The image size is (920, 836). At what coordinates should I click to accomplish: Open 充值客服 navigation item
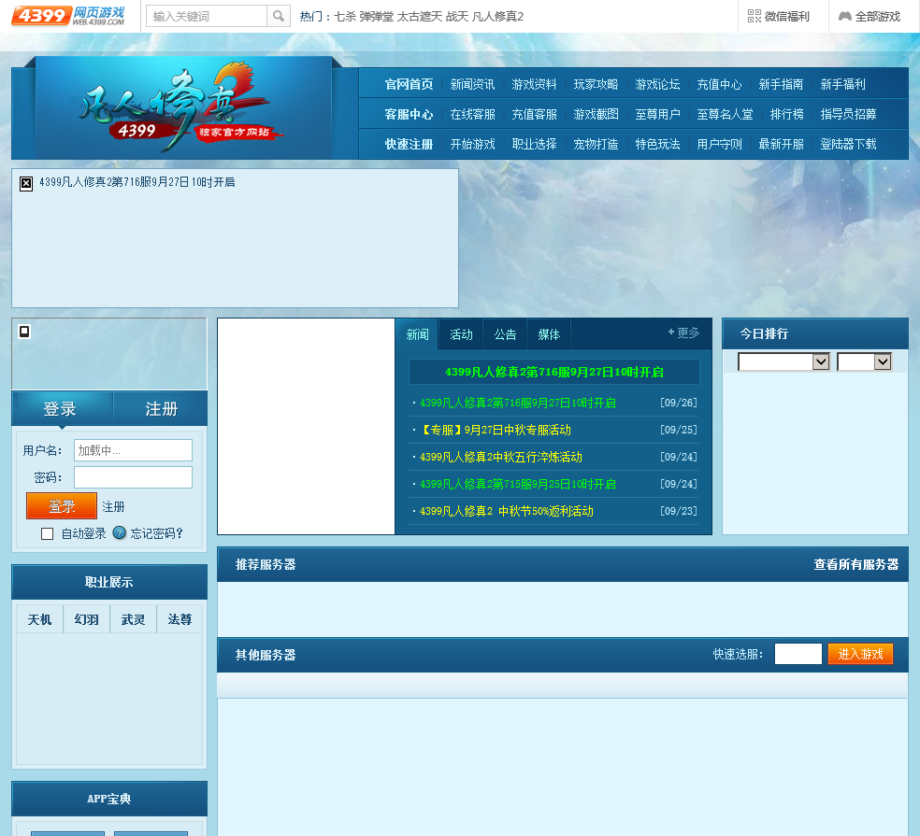point(534,114)
